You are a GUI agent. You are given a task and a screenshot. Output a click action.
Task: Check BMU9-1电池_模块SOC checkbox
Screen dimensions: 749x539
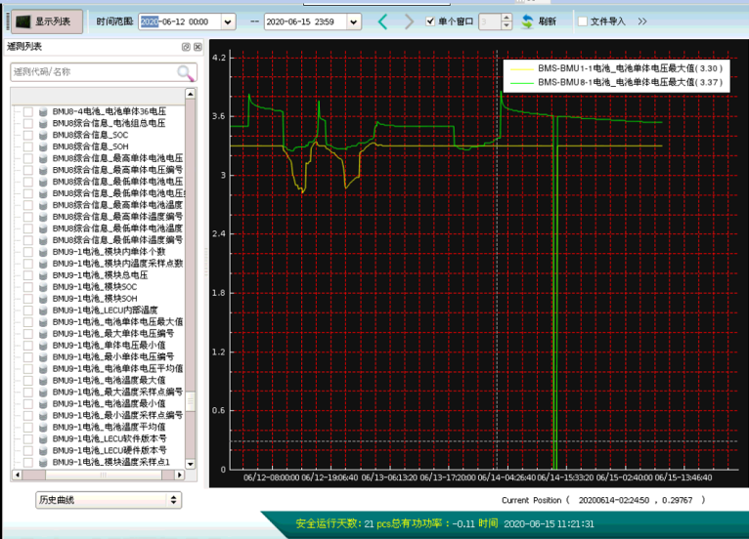(28, 287)
